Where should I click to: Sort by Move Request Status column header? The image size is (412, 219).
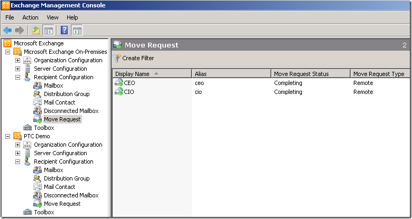click(x=311, y=74)
